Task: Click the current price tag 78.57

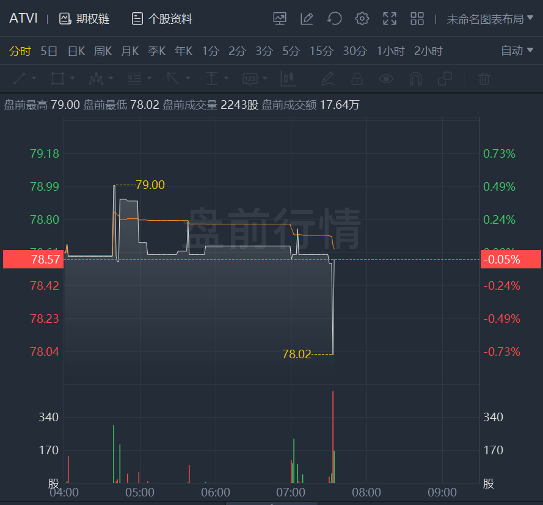Action: (33, 259)
